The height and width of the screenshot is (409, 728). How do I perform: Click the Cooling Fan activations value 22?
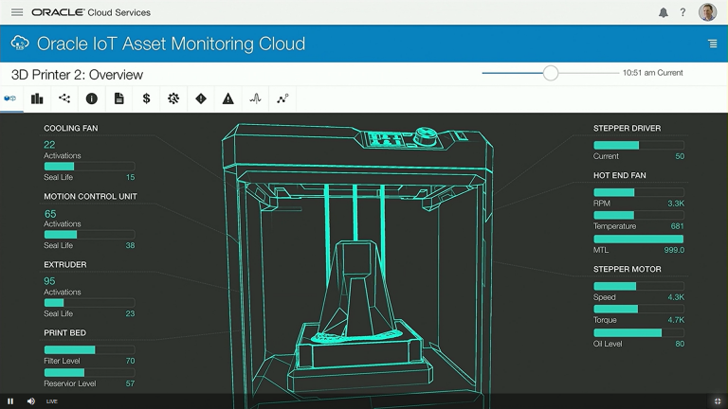pyautogui.click(x=49, y=145)
